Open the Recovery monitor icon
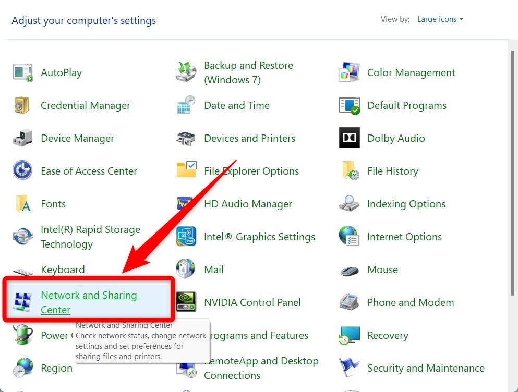 click(349, 336)
